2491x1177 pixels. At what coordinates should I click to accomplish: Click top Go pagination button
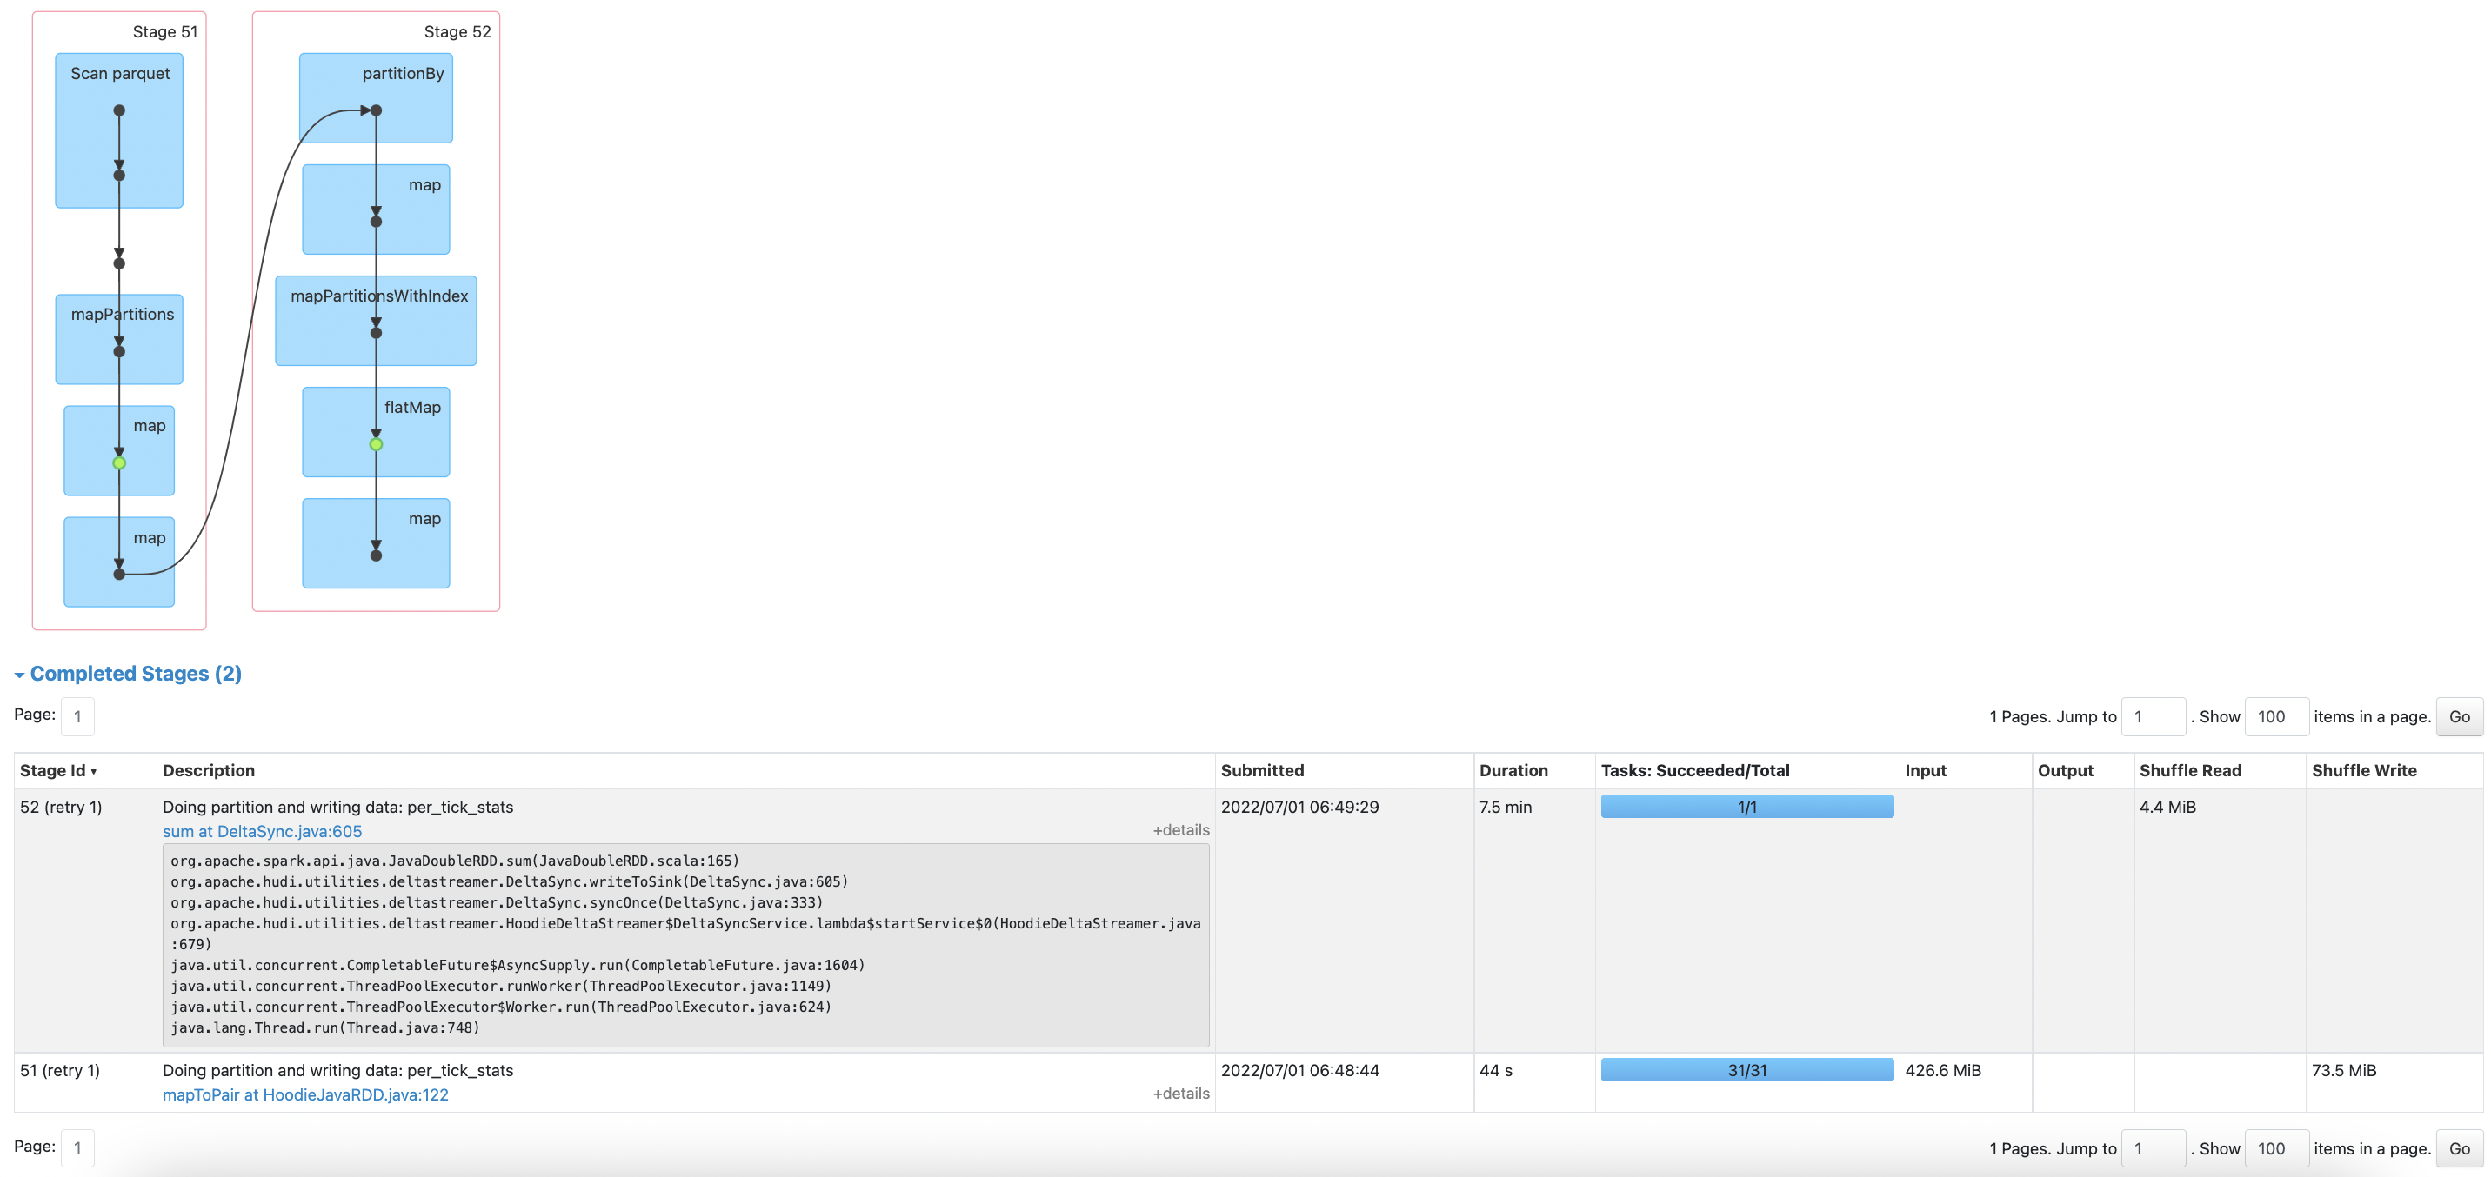point(2458,717)
